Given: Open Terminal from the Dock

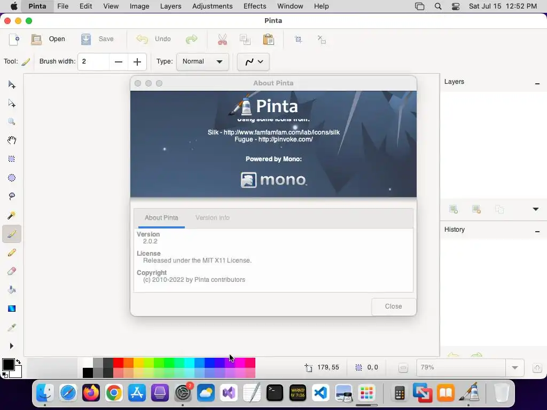Looking at the screenshot, I should pos(275,393).
